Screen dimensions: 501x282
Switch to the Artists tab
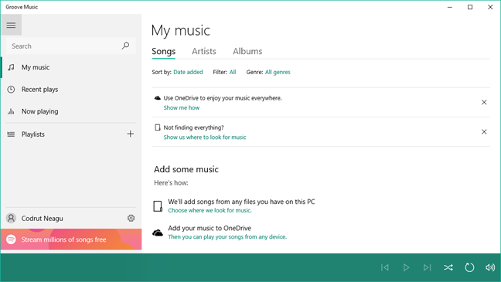point(204,52)
